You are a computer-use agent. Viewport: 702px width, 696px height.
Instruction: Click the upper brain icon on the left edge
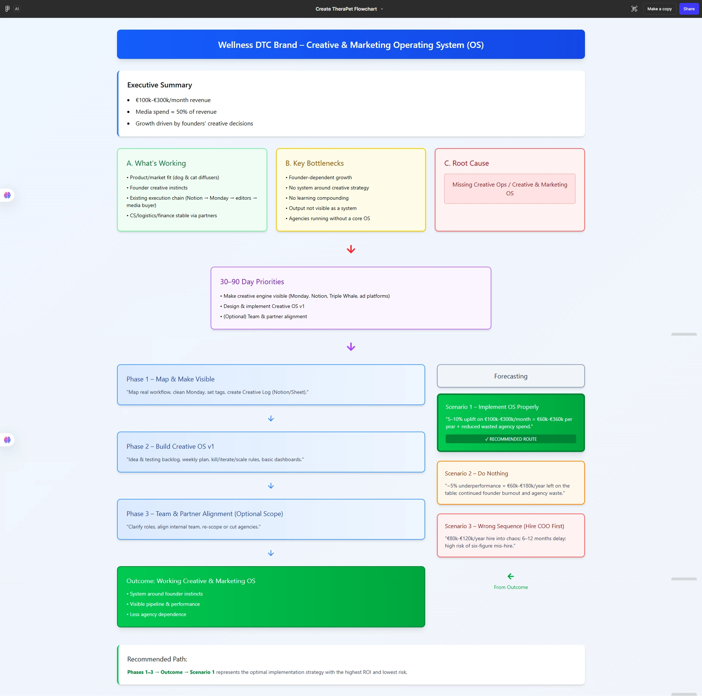[7, 195]
